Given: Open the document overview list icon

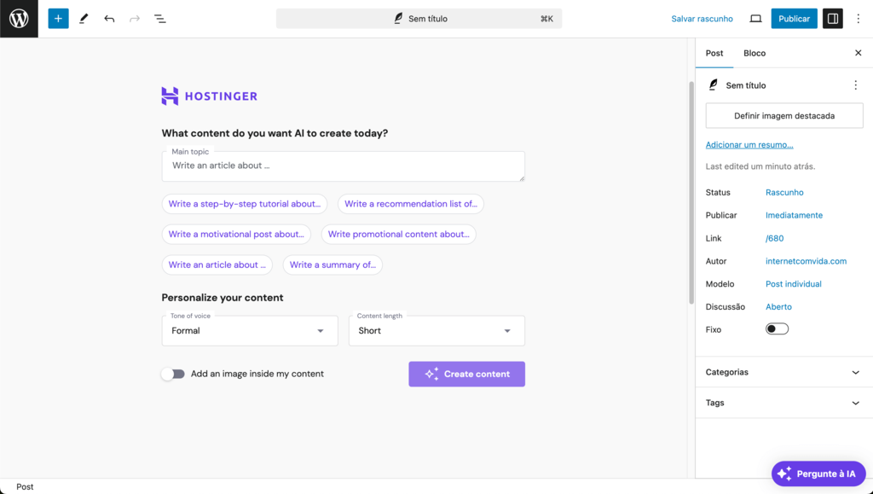Looking at the screenshot, I should click(x=159, y=18).
